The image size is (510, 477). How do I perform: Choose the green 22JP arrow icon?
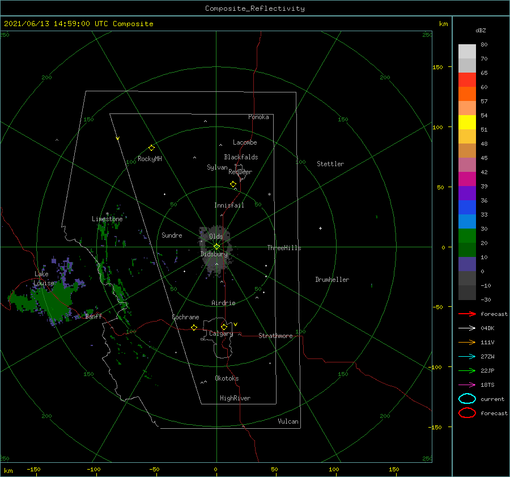click(x=467, y=370)
